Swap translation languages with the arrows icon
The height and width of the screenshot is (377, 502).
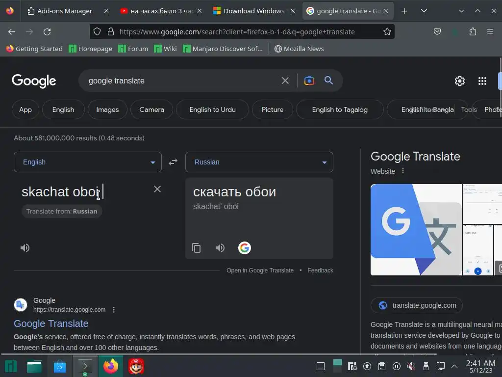[x=173, y=162]
